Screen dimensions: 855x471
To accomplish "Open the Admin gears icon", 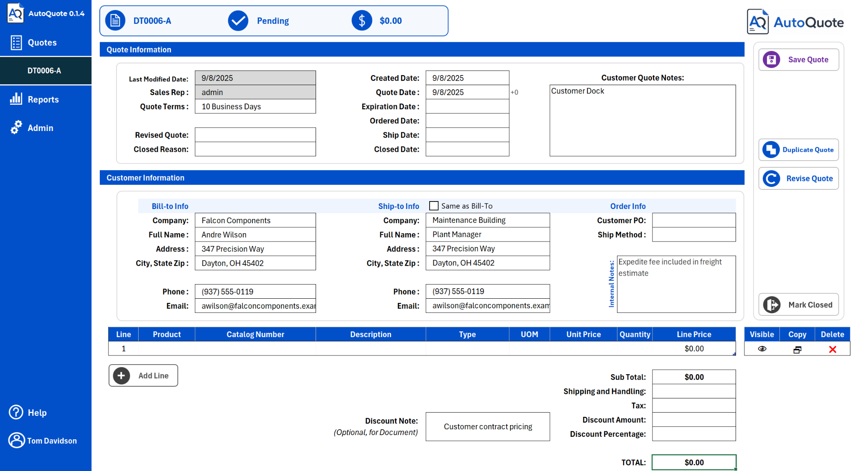I will [x=16, y=127].
